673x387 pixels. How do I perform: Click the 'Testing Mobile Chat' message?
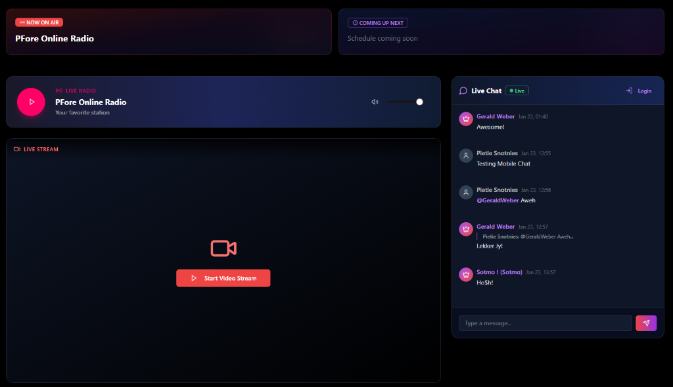click(503, 164)
